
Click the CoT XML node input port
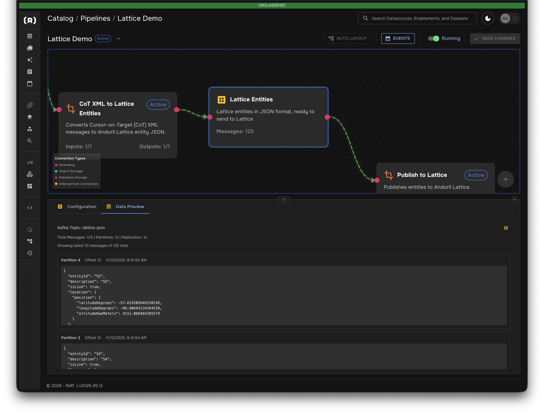(x=59, y=110)
